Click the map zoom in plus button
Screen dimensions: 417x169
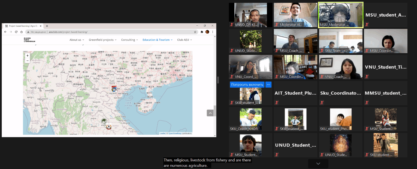(x=27, y=55)
